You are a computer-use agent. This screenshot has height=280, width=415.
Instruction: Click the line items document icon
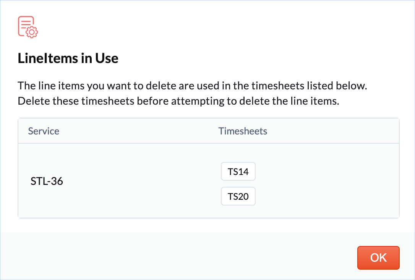pyautogui.click(x=26, y=24)
